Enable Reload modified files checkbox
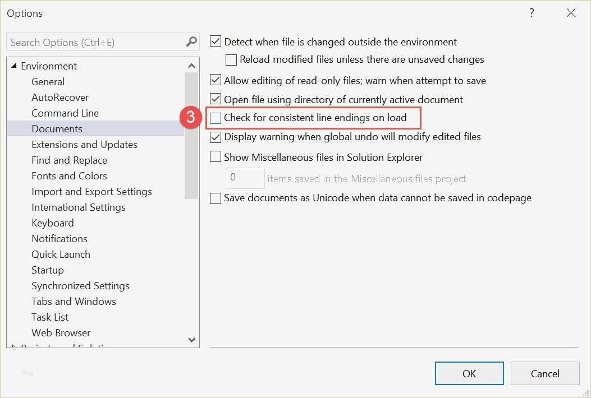 point(231,59)
